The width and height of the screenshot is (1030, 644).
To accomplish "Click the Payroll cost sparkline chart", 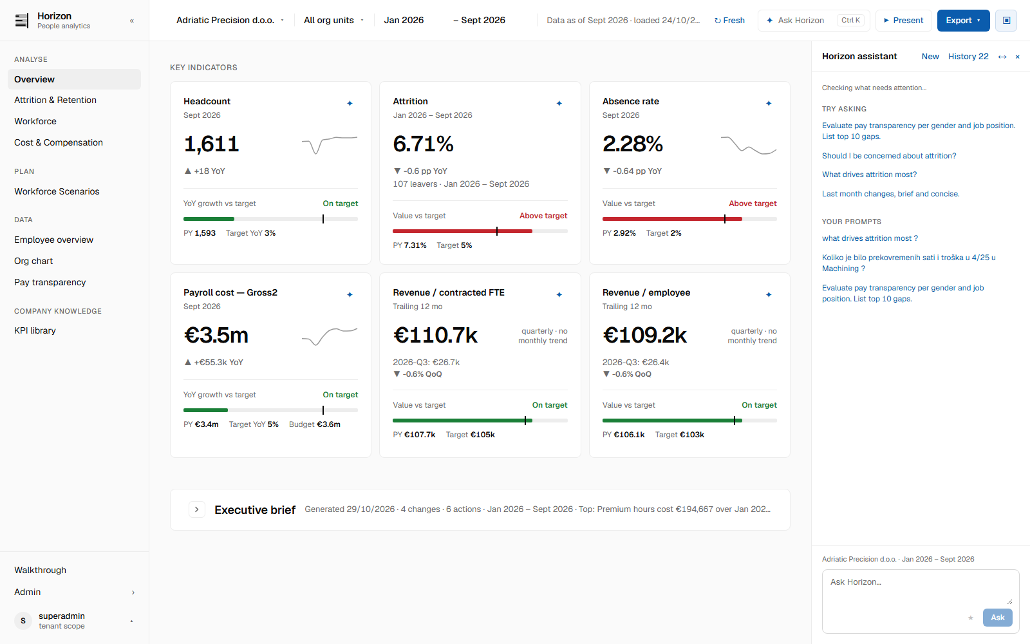I will (x=330, y=336).
